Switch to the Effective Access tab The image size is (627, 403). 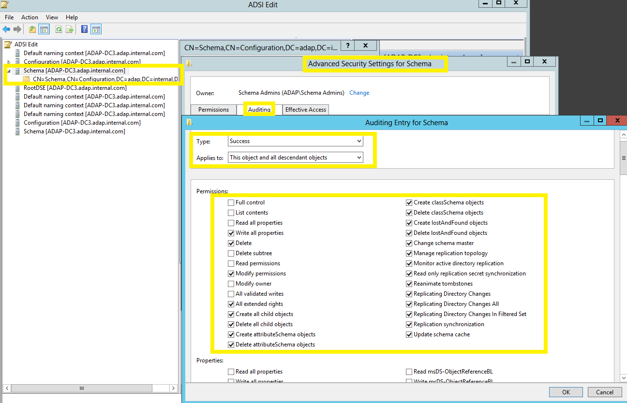tap(305, 110)
